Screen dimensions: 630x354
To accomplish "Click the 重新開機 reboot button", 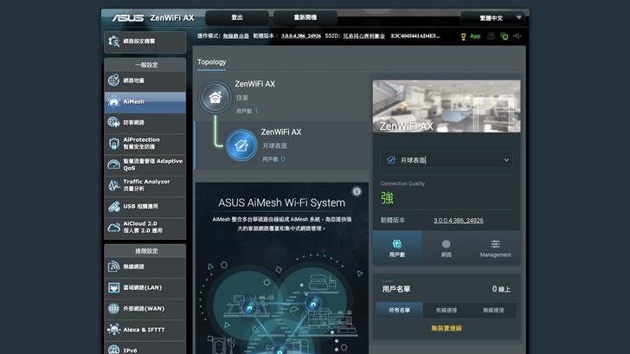I will [305, 17].
